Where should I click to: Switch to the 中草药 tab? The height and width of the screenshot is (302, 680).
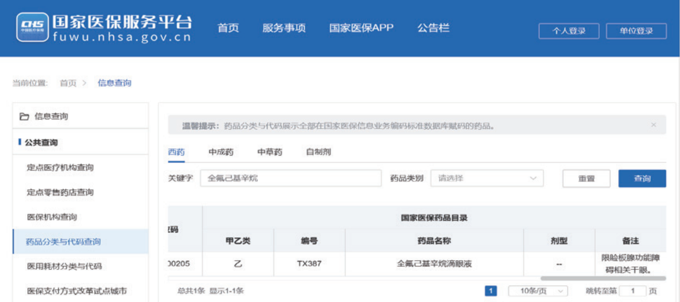coord(270,152)
